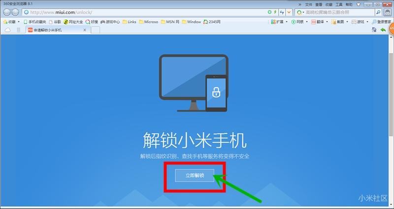
Task: Open the 工具 menu
Action: tap(339, 4)
